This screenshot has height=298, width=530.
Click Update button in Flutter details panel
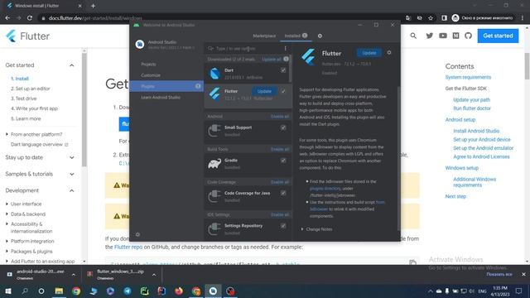click(369, 53)
